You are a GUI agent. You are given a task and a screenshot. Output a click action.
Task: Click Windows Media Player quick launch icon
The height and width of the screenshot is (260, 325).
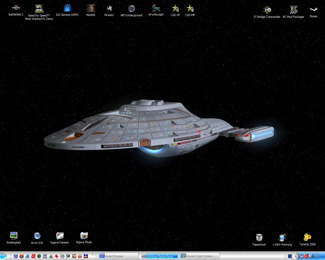tap(62, 256)
